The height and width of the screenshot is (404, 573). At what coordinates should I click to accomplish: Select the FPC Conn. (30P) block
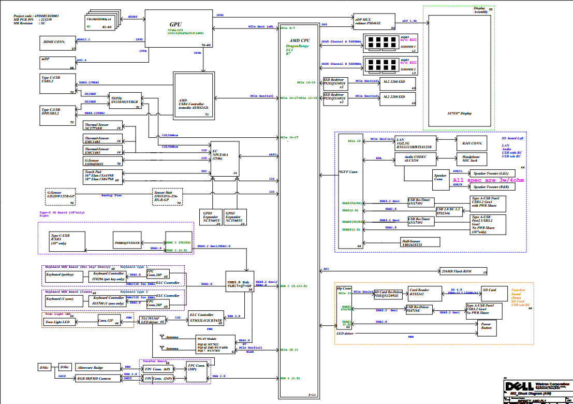point(197,371)
